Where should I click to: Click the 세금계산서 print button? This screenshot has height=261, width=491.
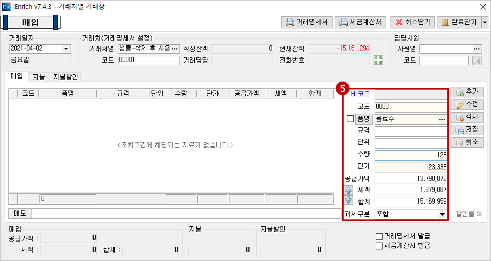click(360, 22)
